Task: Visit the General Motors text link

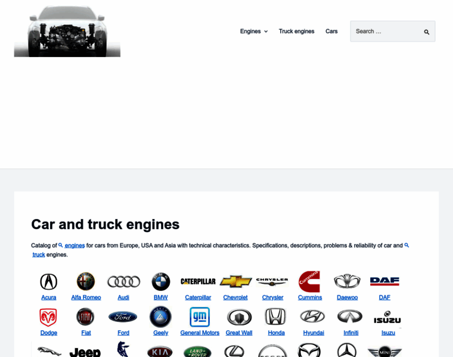Action: coord(200,333)
